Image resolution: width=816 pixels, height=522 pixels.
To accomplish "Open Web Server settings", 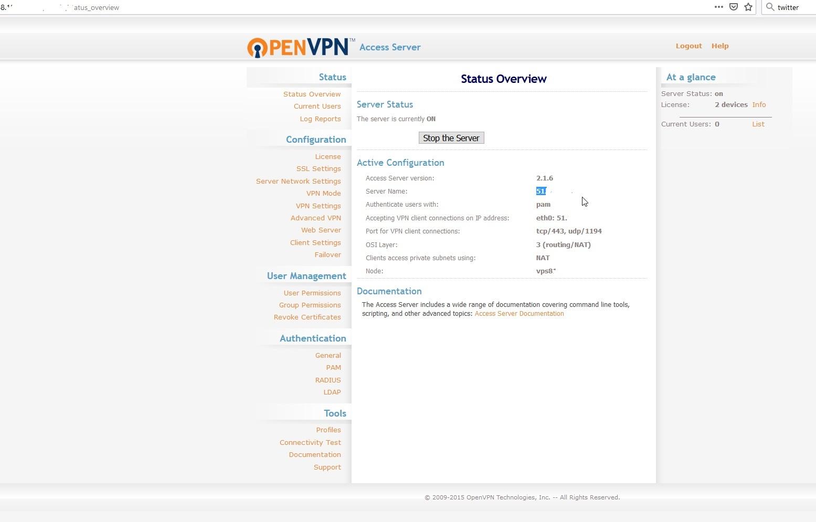I will coord(321,230).
